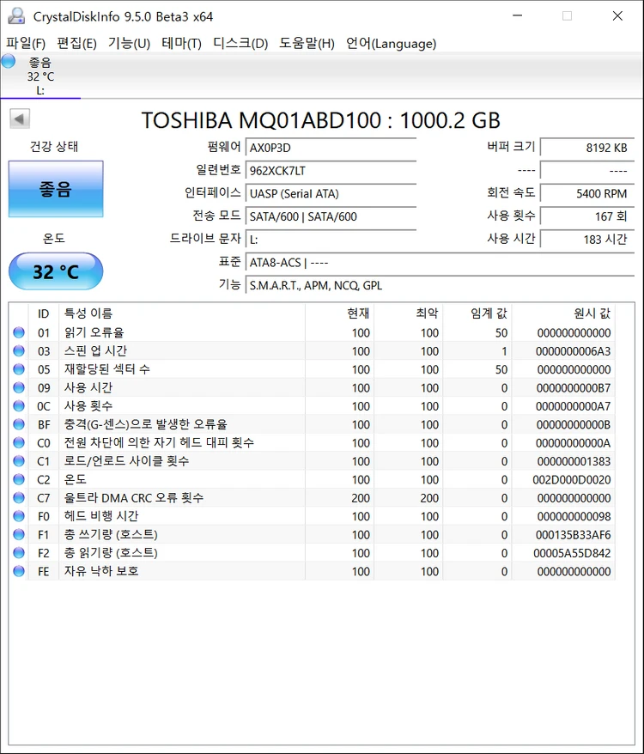Click the features field S.M.A.R.T., APM, NCQ, GPL
Viewport: 644px width, 754px height.
pyautogui.click(x=440, y=285)
